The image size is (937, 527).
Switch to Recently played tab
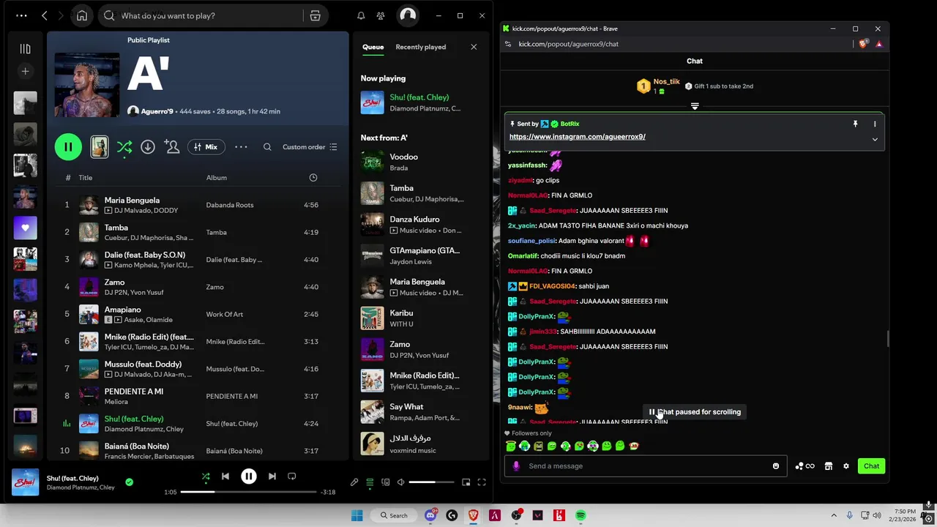click(x=420, y=47)
